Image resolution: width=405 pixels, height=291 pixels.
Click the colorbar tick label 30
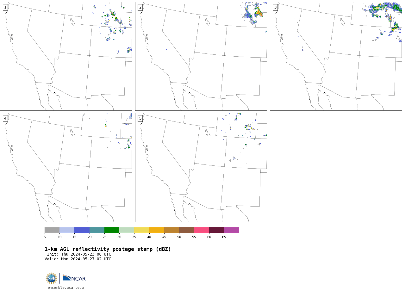[x=119, y=237]
